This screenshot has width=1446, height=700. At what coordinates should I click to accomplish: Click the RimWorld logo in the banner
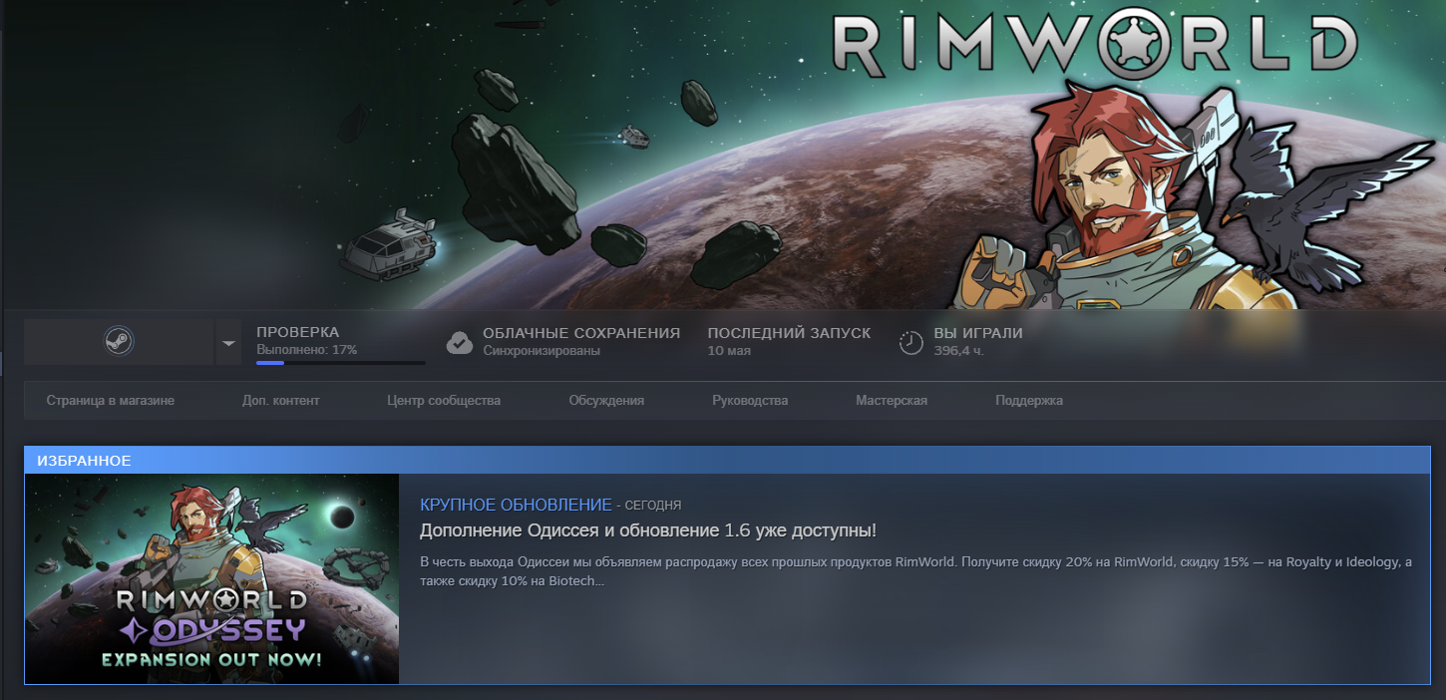pos(1094,43)
